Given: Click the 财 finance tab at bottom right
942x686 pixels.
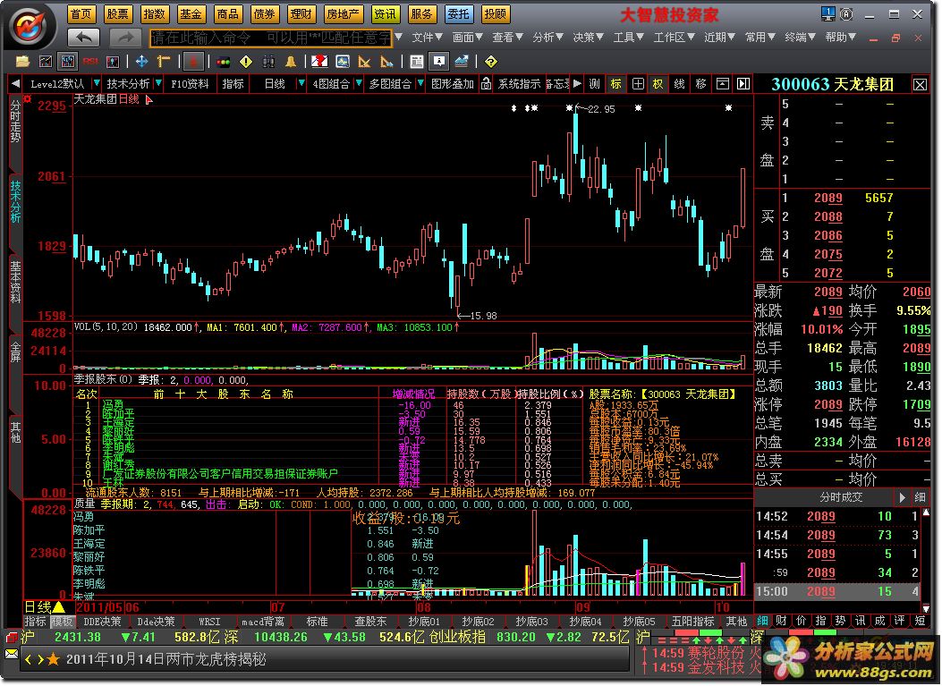Looking at the screenshot, I should pos(782,621).
